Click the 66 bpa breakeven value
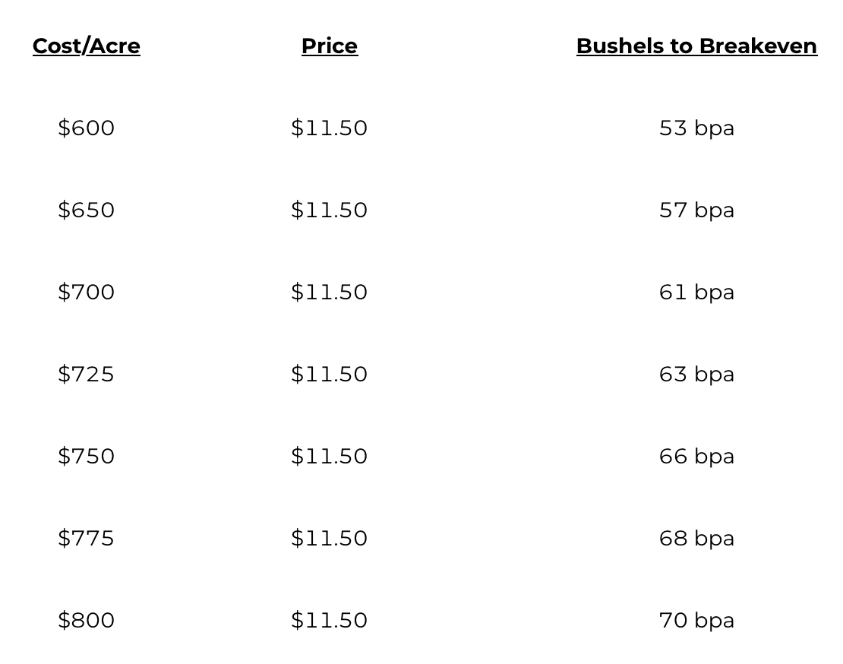The width and height of the screenshot is (843, 664). [x=696, y=456]
